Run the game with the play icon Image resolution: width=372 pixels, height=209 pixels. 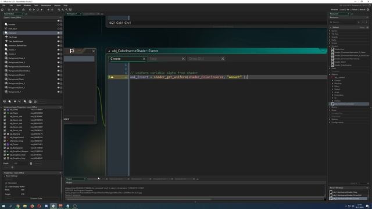tap(34, 10)
